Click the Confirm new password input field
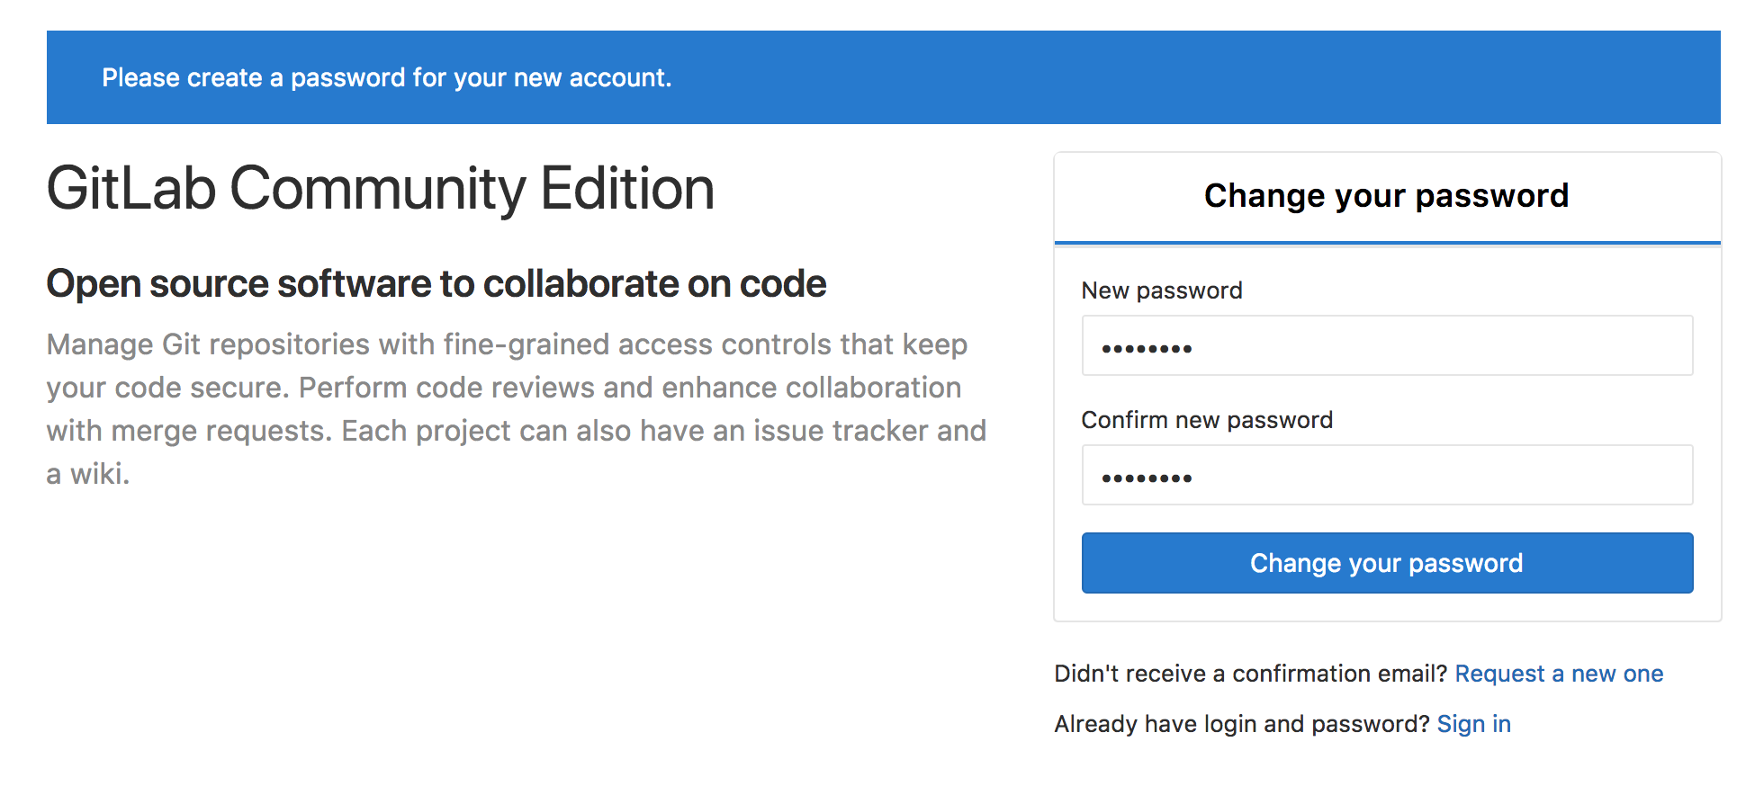Image resolution: width=1764 pixels, height=795 pixels. pyautogui.click(x=1386, y=476)
